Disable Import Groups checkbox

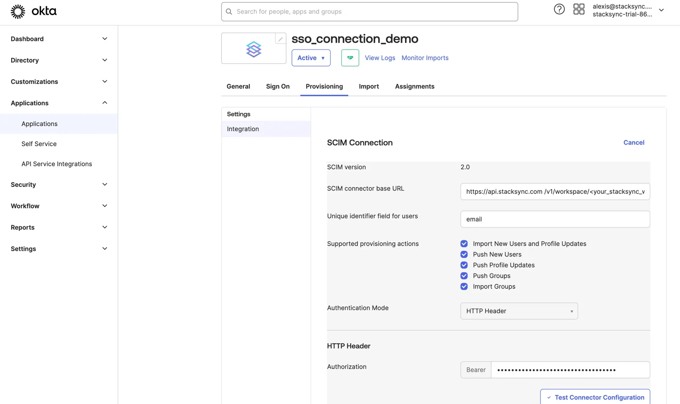464,286
